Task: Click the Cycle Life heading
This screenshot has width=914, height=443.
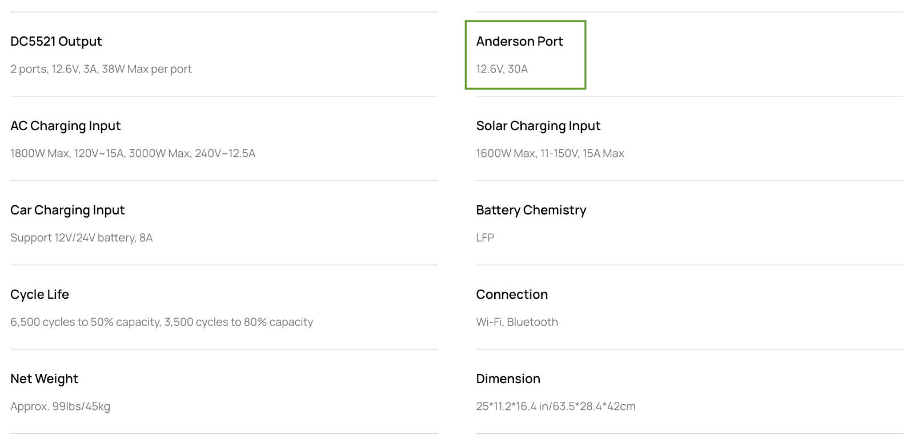Action: (x=39, y=295)
